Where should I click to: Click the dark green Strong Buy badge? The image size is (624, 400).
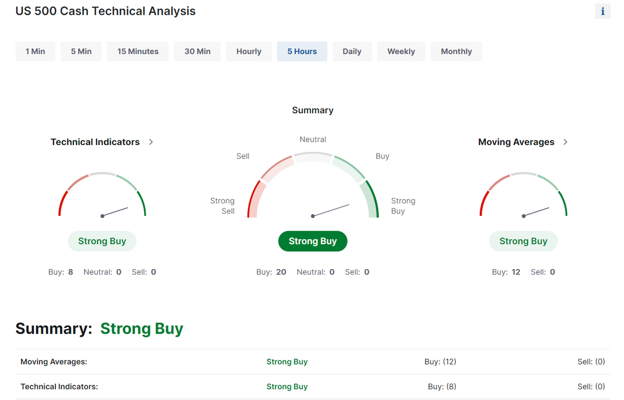tap(313, 241)
